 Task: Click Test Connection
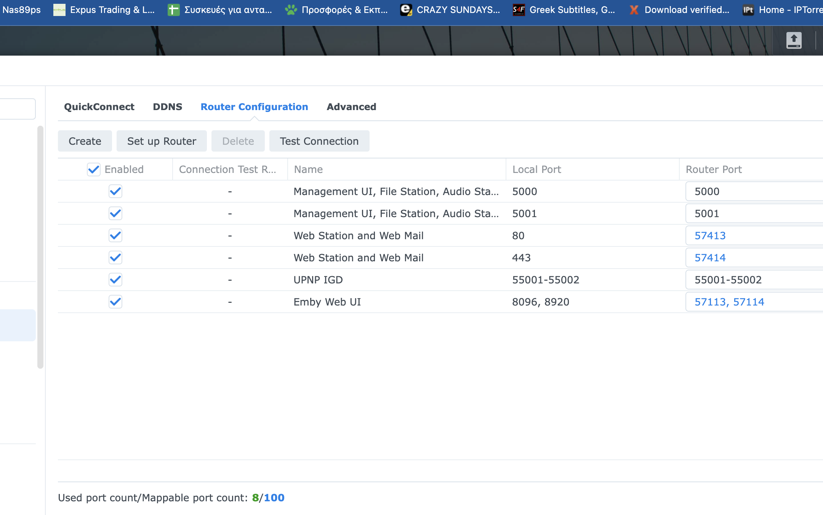click(319, 141)
